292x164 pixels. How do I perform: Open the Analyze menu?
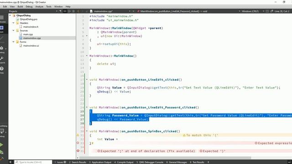click(x=39, y=6)
